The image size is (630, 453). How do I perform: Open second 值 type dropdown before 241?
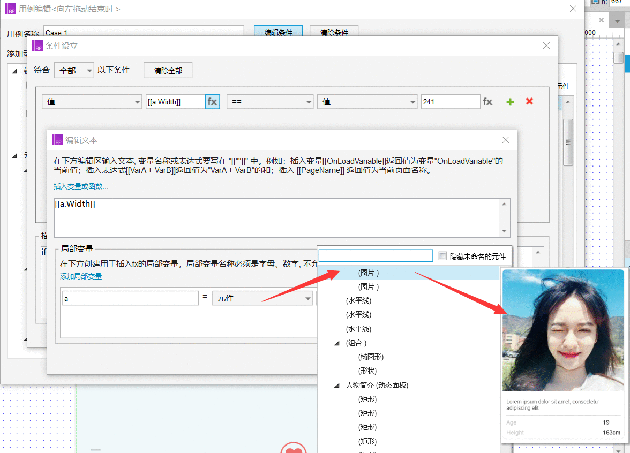[x=367, y=102]
